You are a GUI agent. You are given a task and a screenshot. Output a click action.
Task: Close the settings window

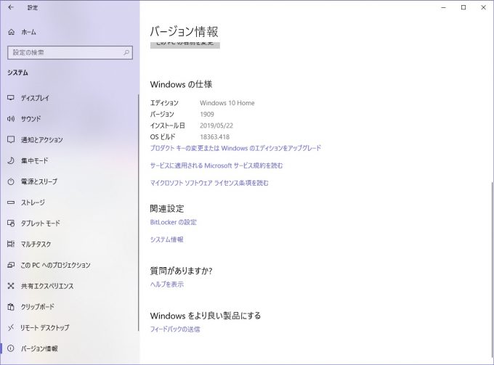click(x=483, y=7)
